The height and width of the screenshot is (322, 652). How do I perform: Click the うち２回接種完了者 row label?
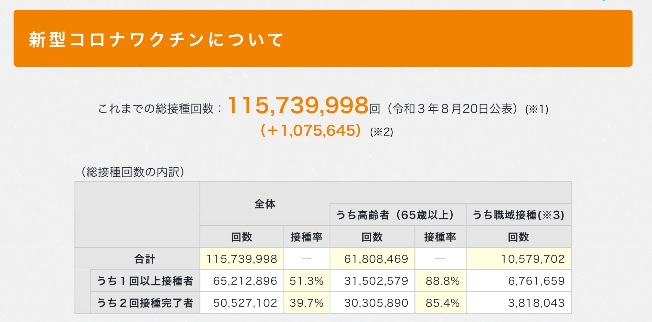[145, 303]
